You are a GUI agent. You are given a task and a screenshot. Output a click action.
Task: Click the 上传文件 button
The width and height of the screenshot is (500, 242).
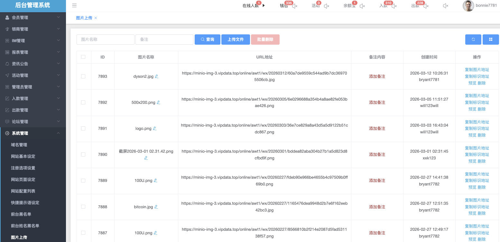click(x=236, y=39)
